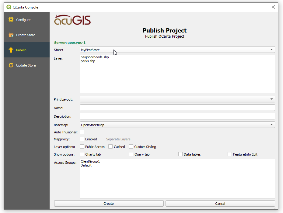
Task: Click the Create button
Action: pos(109,204)
